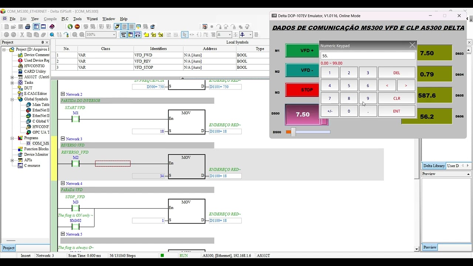The width and height of the screenshot is (473, 266).
Task: Click the D500 7.50 numeric entry
Action: (x=303, y=115)
